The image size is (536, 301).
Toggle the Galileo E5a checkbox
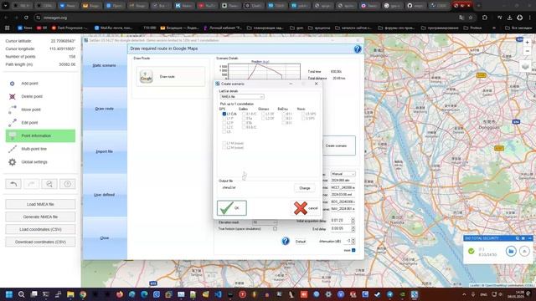click(x=244, y=118)
